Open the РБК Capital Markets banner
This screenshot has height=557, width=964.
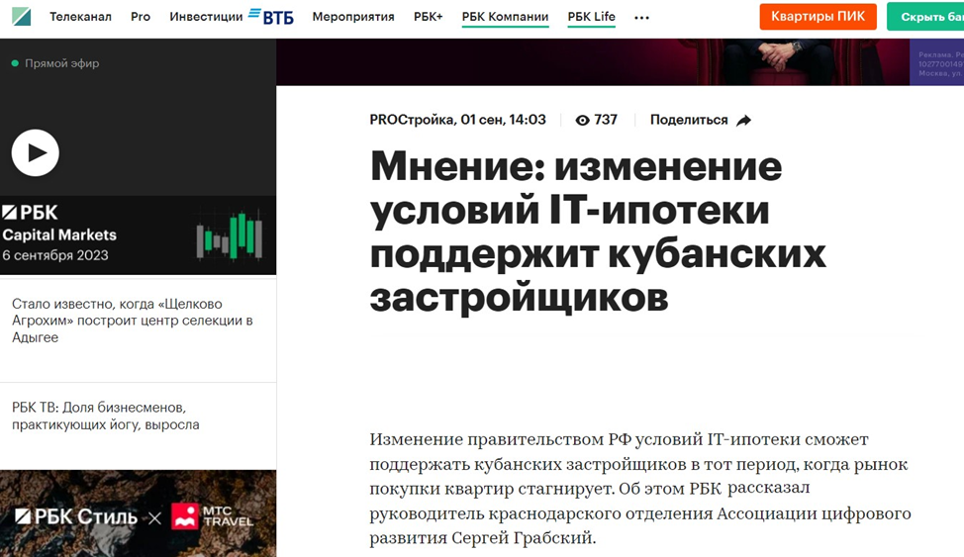[x=138, y=234]
